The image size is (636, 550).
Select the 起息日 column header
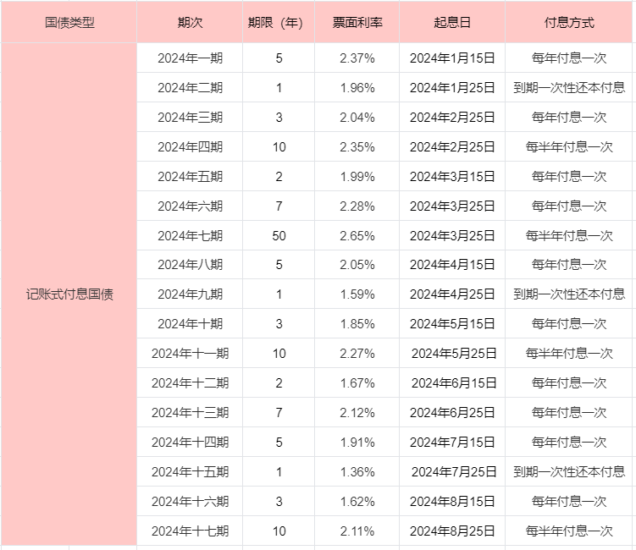click(452, 22)
